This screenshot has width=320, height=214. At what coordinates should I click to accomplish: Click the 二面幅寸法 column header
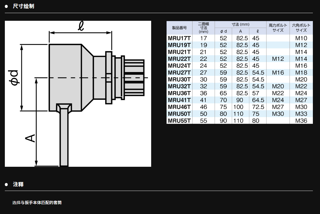click(x=203, y=28)
